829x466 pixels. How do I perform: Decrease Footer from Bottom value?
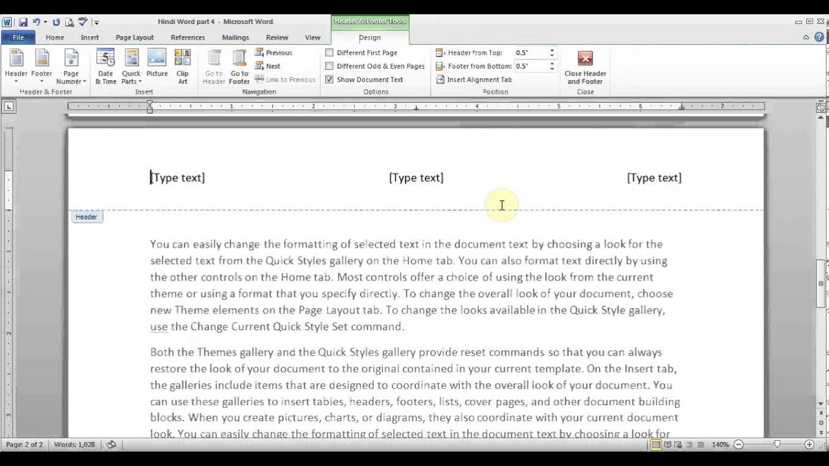(552, 69)
